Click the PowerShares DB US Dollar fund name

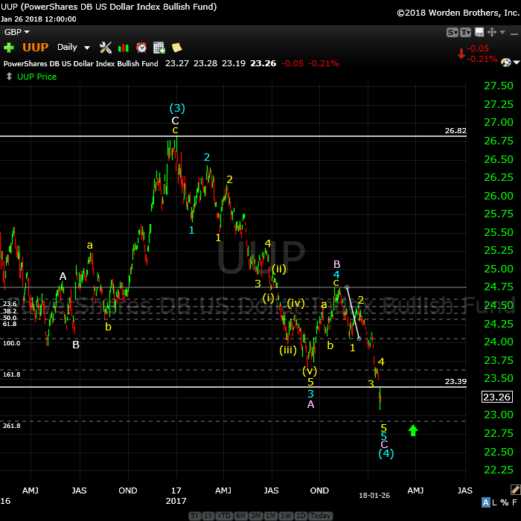point(80,63)
